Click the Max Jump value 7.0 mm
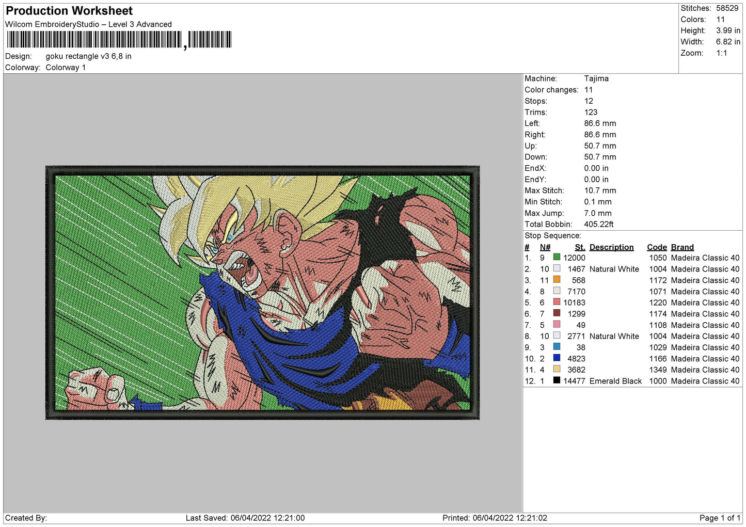Image resolution: width=746 pixels, height=527 pixels. tap(598, 213)
